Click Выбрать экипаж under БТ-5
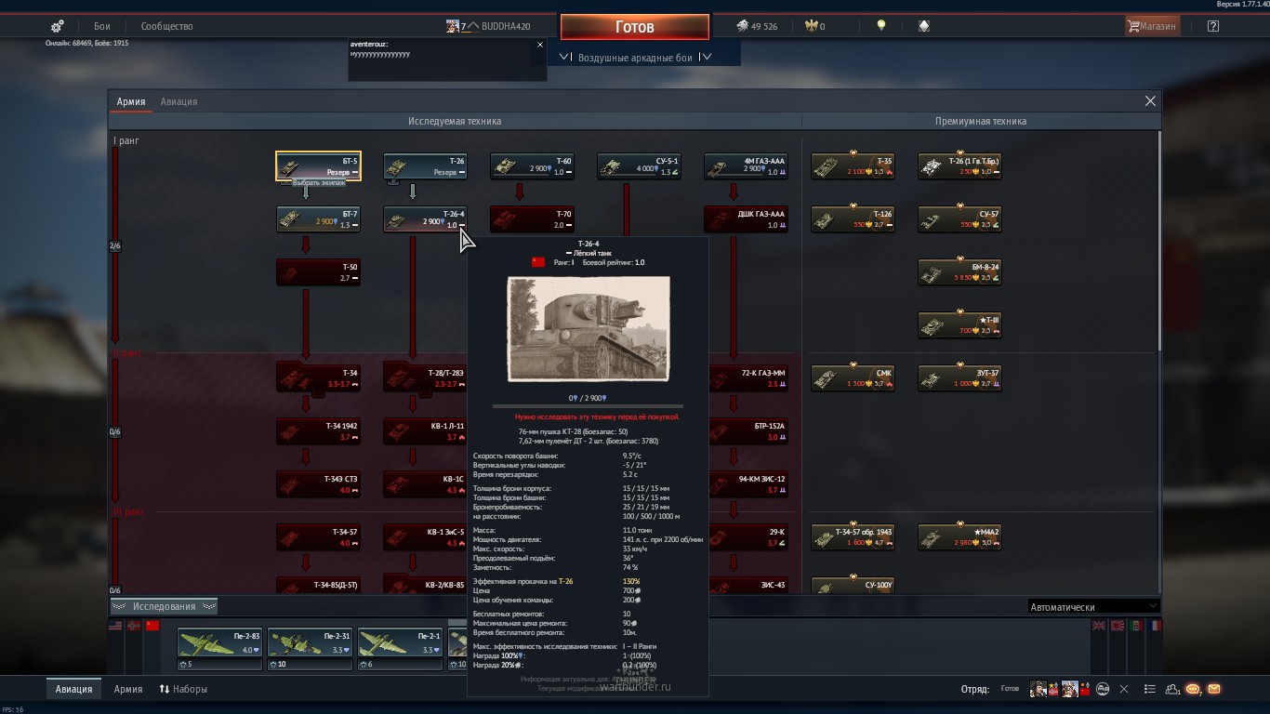This screenshot has height=714, width=1270. click(319, 183)
